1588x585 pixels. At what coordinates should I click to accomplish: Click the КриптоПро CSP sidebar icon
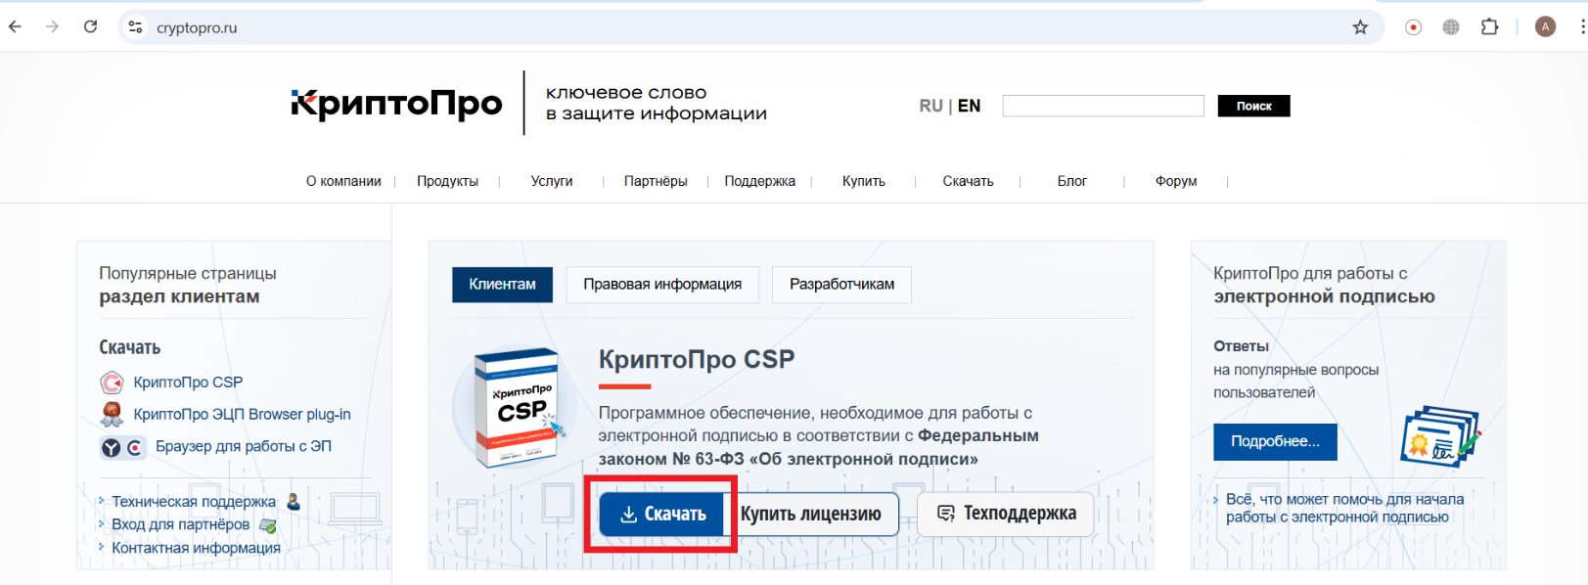(x=112, y=382)
